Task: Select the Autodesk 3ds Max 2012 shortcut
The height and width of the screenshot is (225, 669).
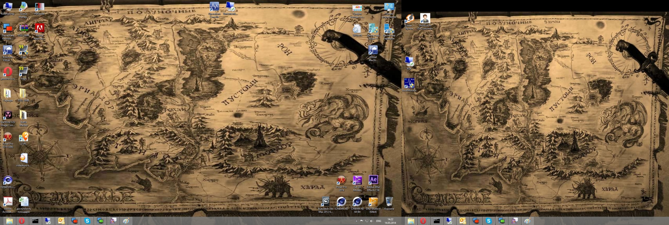Action: click(325, 205)
